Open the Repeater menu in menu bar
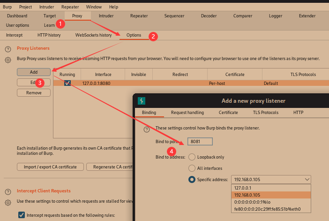 click(x=70, y=7)
